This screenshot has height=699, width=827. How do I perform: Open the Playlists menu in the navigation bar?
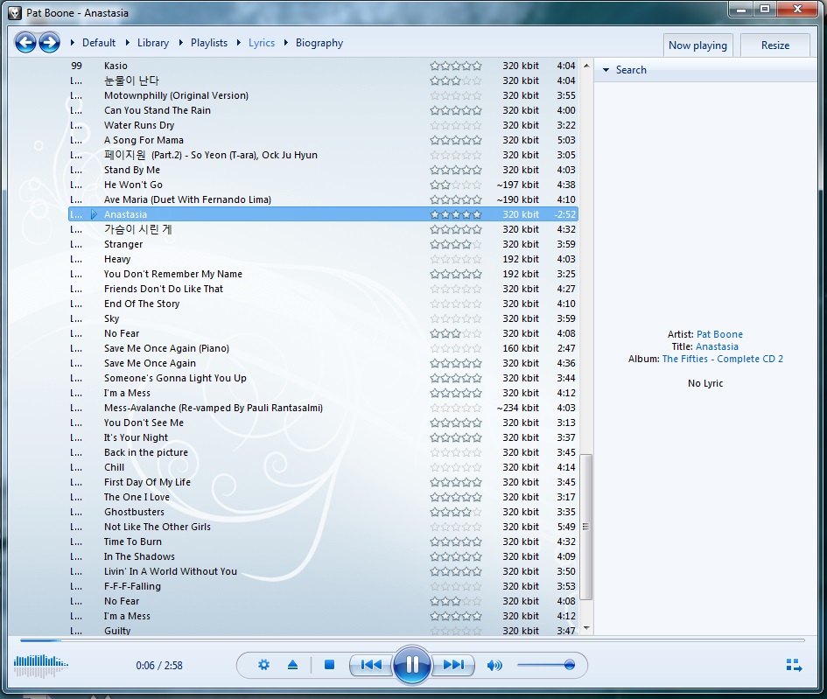[x=208, y=43]
